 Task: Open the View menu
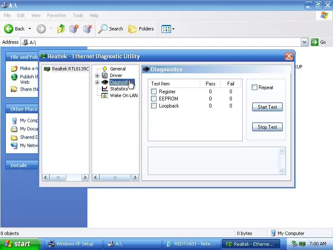(36, 15)
